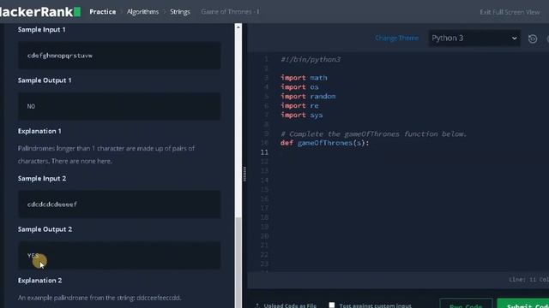
Task: Click the import math line
Action: coord(304,78)
